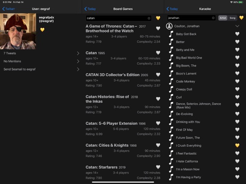246x184 pixels.
Task: Tap music note icon beside Creepy Doll
Action: click(x=171, y=89)
